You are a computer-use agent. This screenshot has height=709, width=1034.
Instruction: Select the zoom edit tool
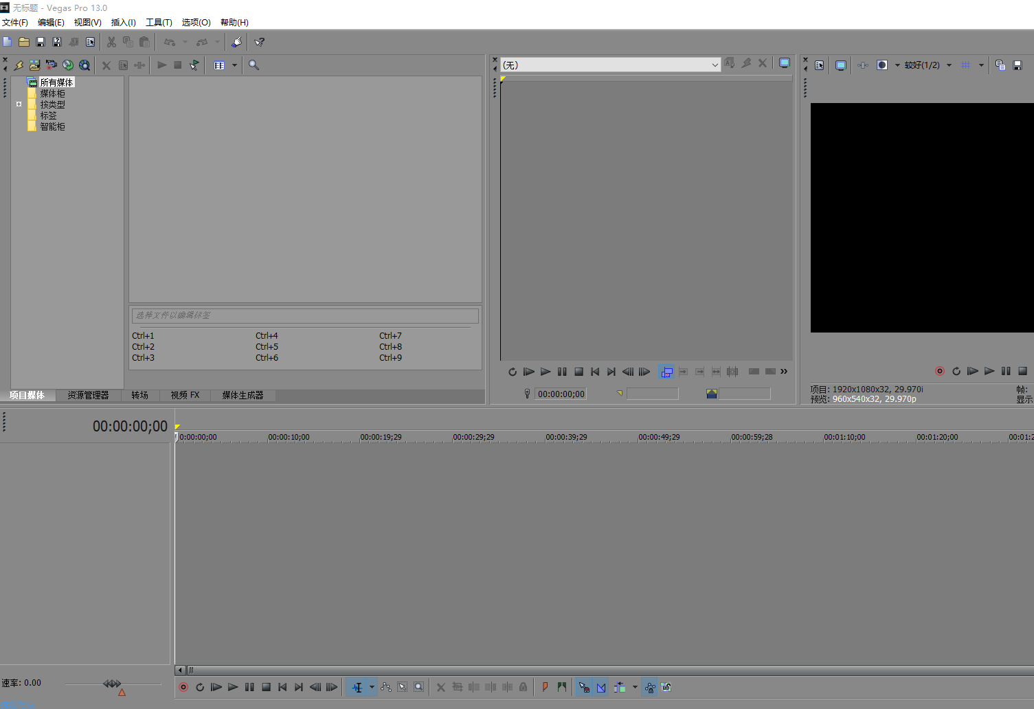(x=419, y=687)
